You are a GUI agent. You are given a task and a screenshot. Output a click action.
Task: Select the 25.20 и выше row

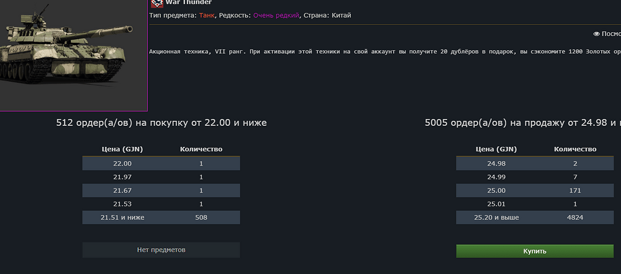click(535, 218)
